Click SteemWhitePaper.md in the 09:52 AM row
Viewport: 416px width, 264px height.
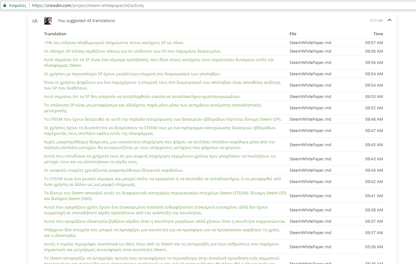[310, 108]
